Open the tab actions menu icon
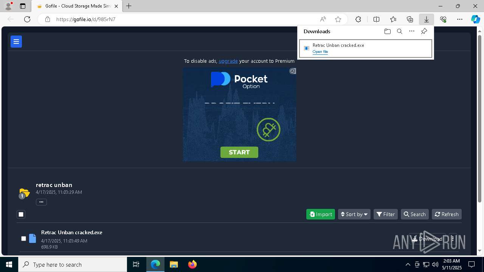The image size is (484, 272). tap(23, 6)
